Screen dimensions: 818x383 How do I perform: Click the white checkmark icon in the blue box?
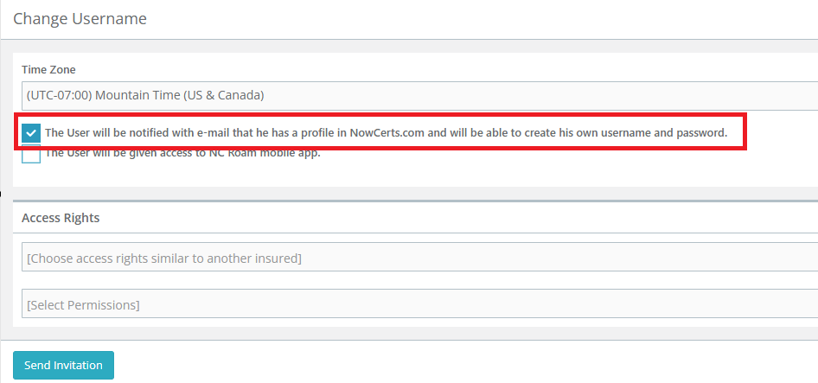[x=31, y=133]
